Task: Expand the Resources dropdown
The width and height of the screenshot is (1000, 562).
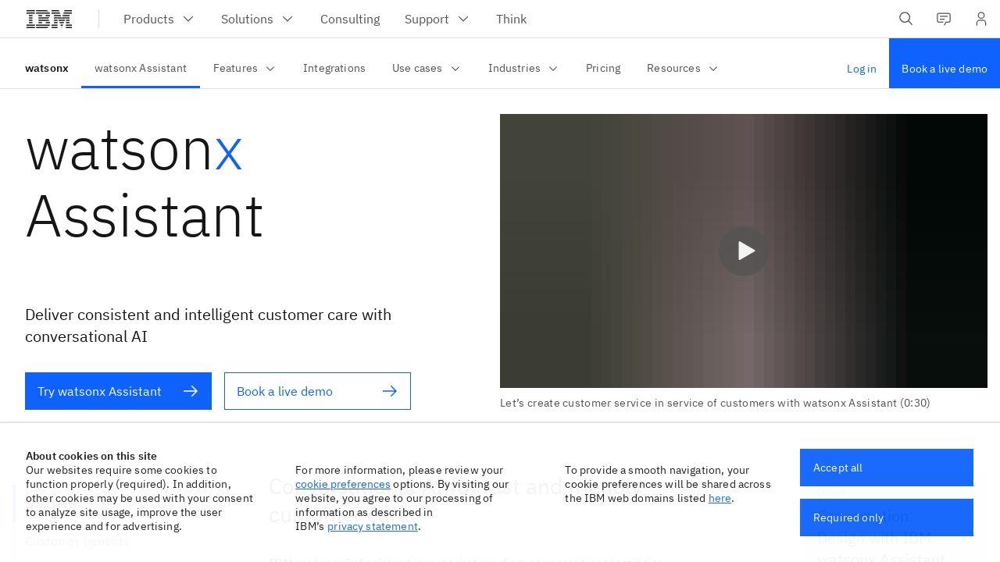Action: (683, 68)
